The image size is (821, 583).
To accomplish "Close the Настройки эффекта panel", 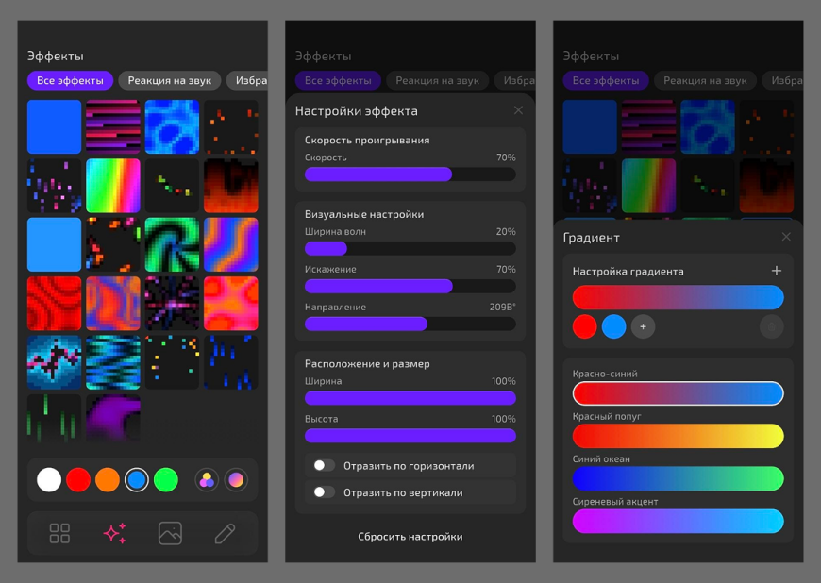I will [x=518, y=110].
